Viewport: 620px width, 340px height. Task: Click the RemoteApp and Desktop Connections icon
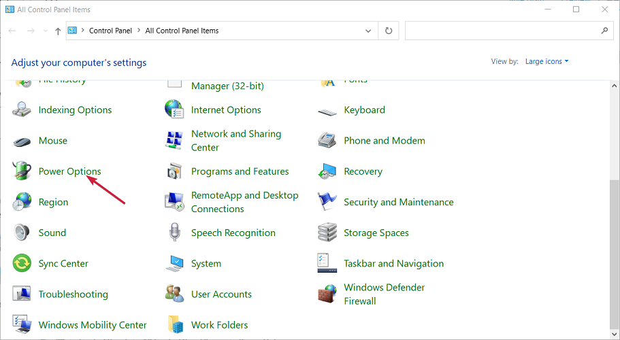(x=174, y=202)
